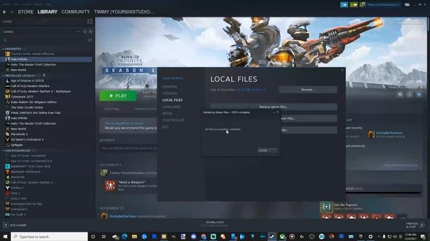Open Big Picture mode icon
430x241 pixels.
pyautogui.click(x=407, y=5)
